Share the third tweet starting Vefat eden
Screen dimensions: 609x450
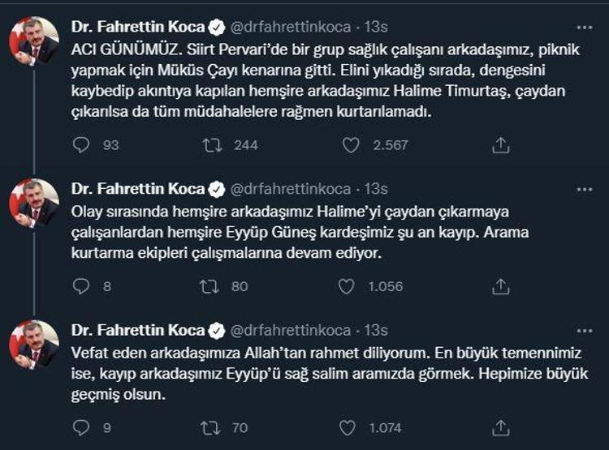pyautogui.click(x=501, y=427)
